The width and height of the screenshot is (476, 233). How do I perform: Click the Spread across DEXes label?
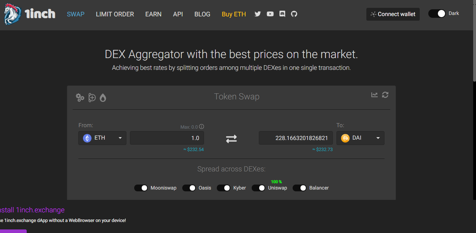231,169
